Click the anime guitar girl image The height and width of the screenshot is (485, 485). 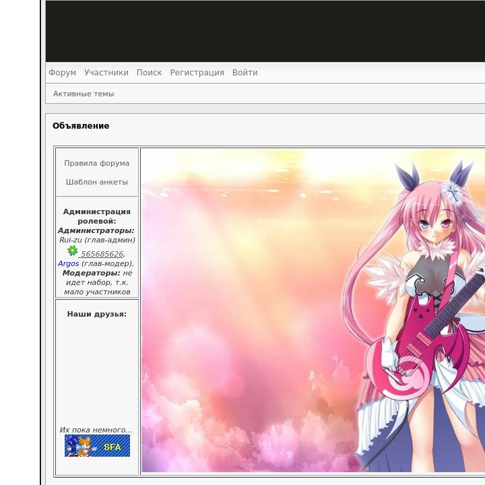pyautogui.click(x=313, y=311)
